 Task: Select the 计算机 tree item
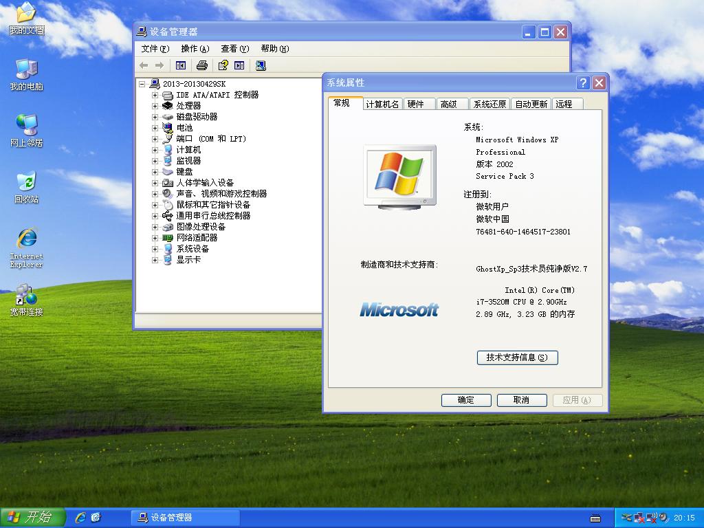(x=188, y=150)
